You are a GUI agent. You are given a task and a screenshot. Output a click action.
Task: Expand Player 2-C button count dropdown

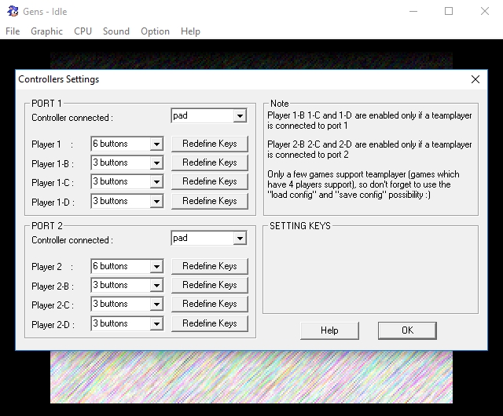(156, 304)
